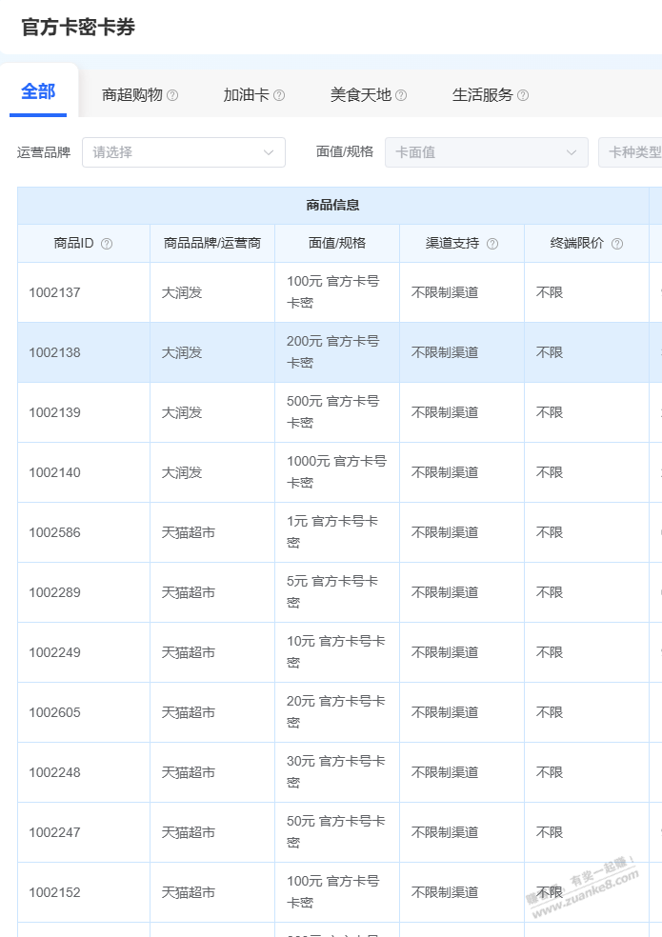Screen dimensions: 662x937
Task: Click help icon beside 美食天地 tab
Action: click(401, 95)
